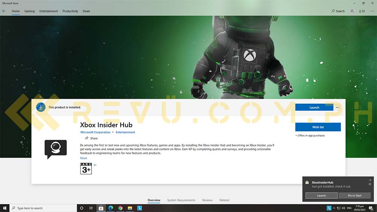Launch Xbox Insider Hub from product page
The width and height of the screenshot is (377, 212).
point(314,107)
